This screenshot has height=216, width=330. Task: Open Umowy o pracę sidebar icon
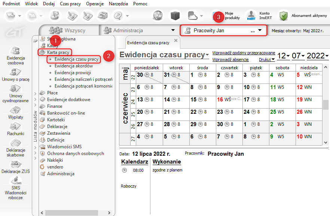[x=16, y=74]
